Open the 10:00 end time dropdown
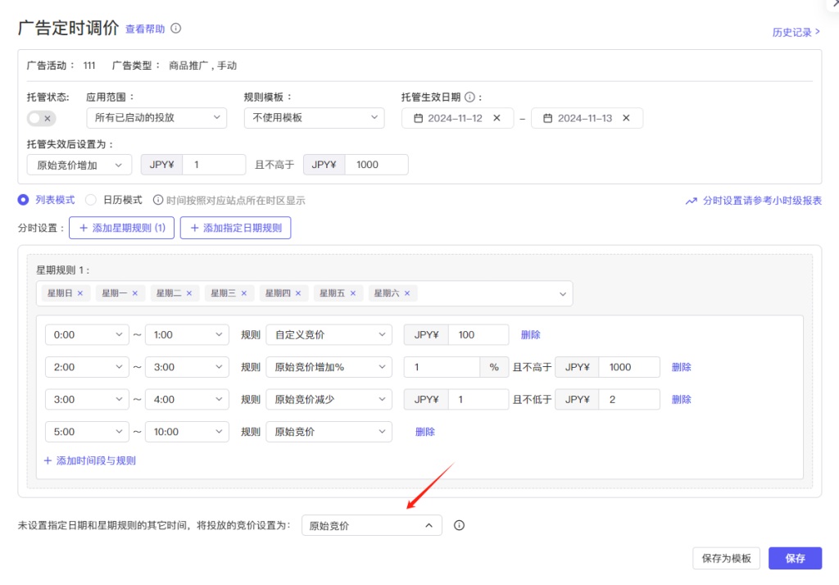 (x=188, y=432)
